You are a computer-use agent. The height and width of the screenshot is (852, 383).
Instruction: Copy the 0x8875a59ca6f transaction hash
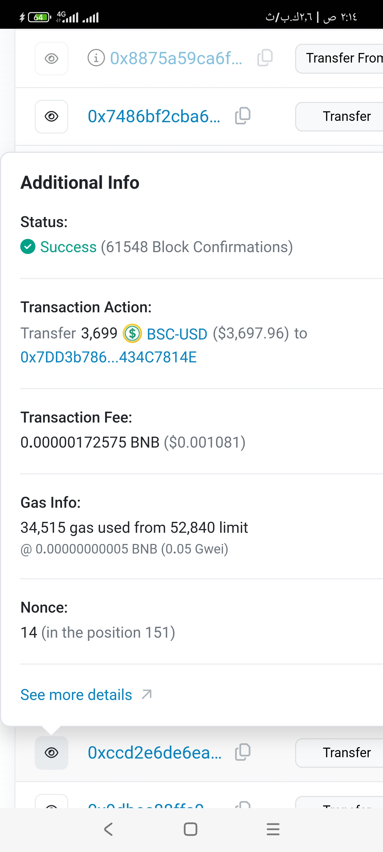coord(265,58)
